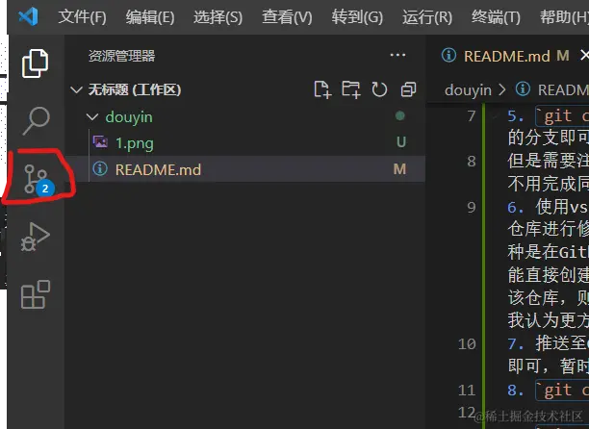
Task: Click line number 9 in the editor gutter
Action: pyautogui.click(x=472, y=207)
